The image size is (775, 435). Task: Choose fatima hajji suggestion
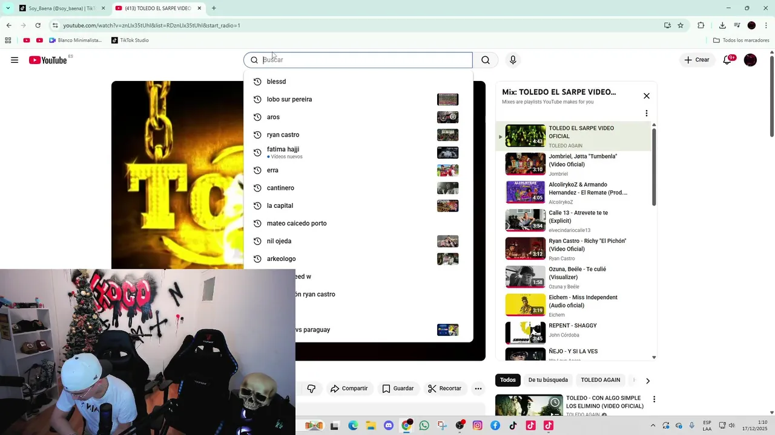click(358, 152)
